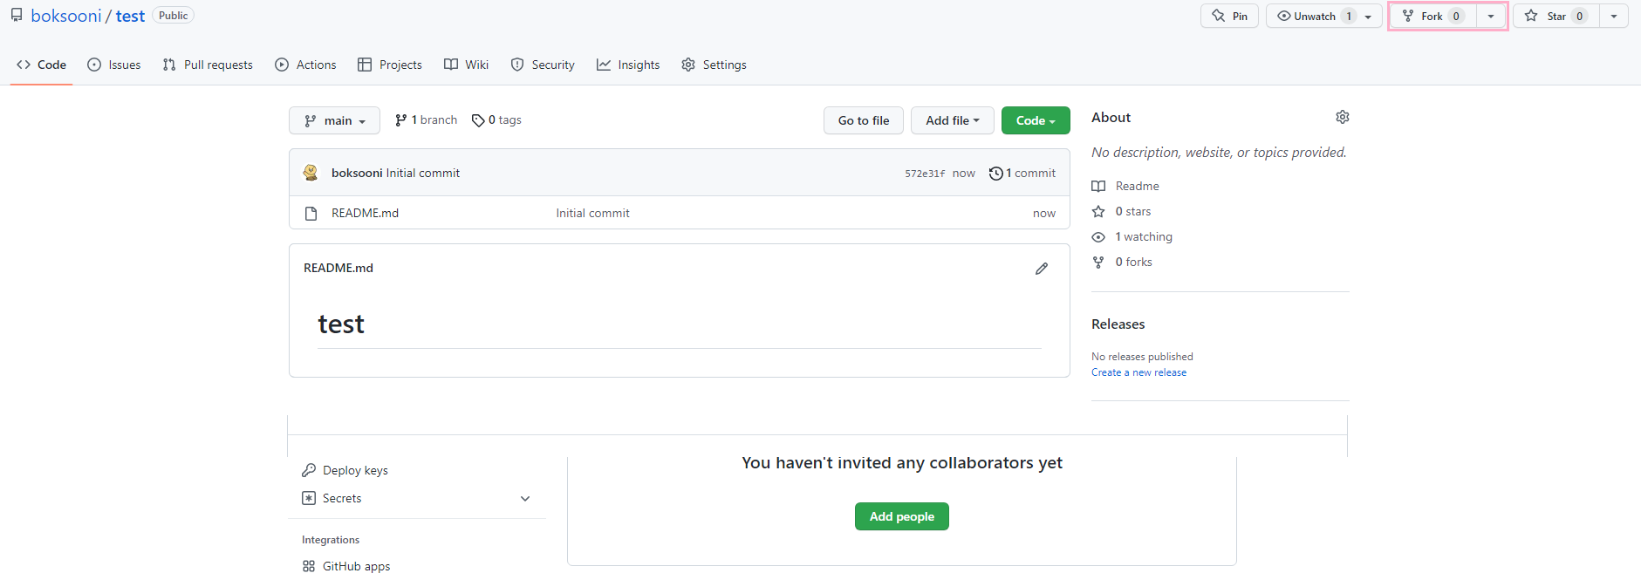The image size is (1641, 580).
Task: Switch to the Code tab
Action: pyautogui.click(x=41, y=65)
